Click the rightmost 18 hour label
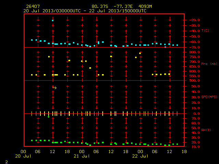Viewport: 219px width, 164px height. tap(184, 152)
